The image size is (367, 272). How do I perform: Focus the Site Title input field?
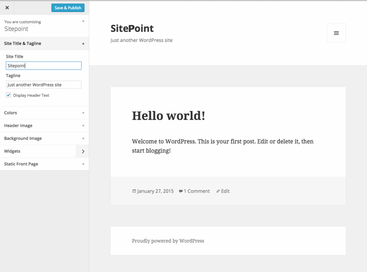43,66
